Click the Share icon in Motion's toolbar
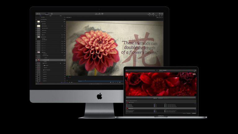This screenshot has width=238, height=134. point(162,14)
